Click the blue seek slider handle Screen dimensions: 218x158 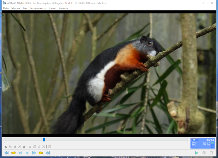pyautogui.click(x=44, y=140)
